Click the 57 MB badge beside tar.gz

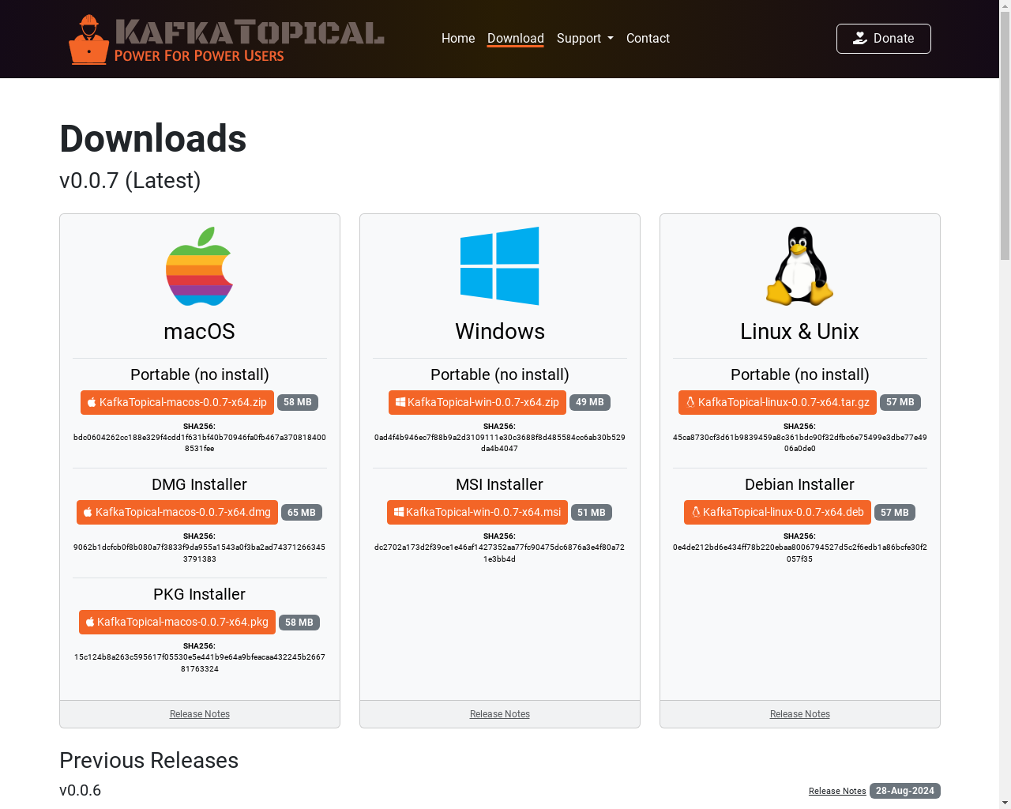click(900, 402)
